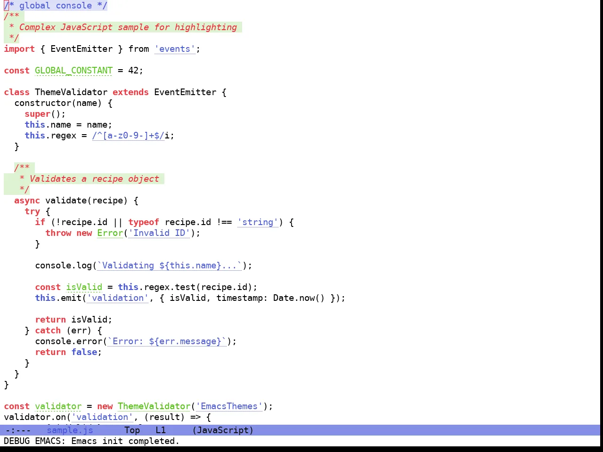Click the 'import' keyword
The image size is (603, 452).
19,49
